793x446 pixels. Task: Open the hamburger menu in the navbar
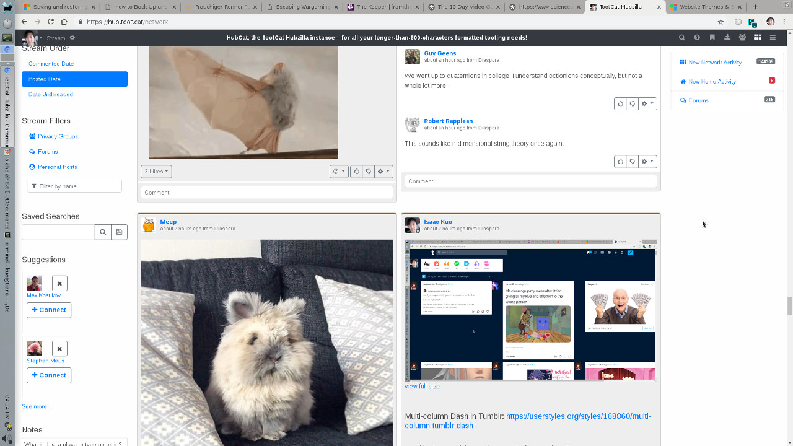pos(773,38)
